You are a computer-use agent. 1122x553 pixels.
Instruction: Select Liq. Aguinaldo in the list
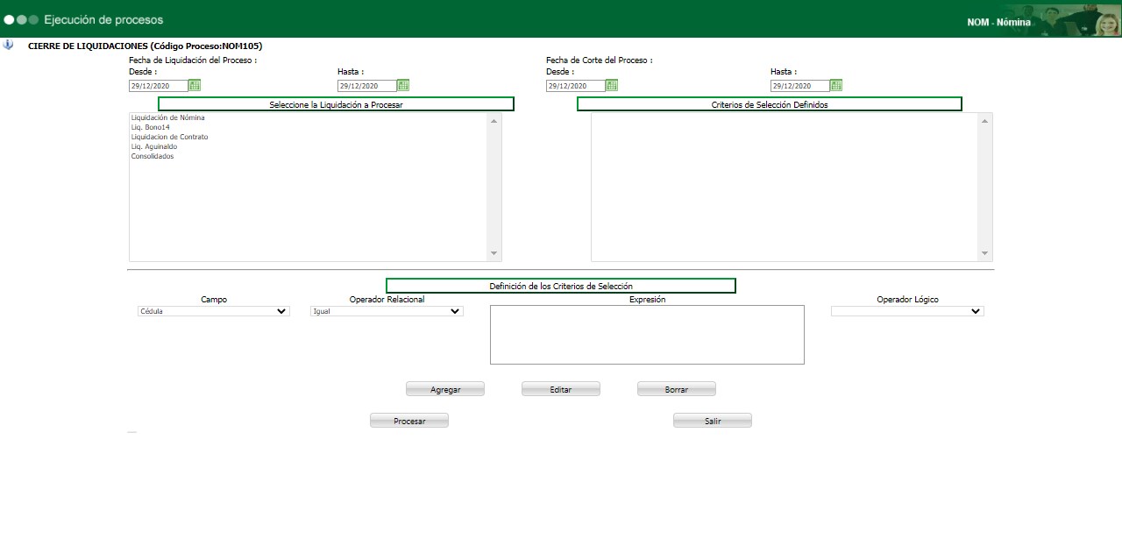154,146
